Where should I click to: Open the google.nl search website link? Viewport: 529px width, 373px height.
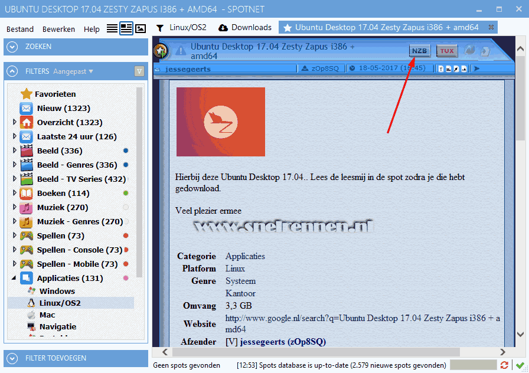[x=363, y=323]
